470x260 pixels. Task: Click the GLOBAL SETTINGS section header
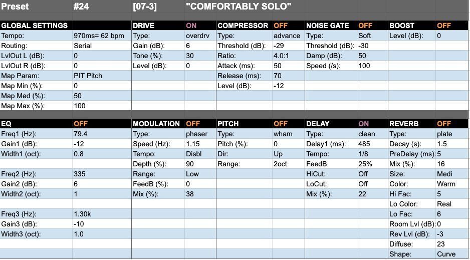35,26
